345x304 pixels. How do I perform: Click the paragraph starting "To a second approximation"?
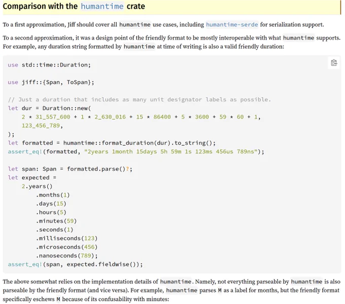point(171,42)
